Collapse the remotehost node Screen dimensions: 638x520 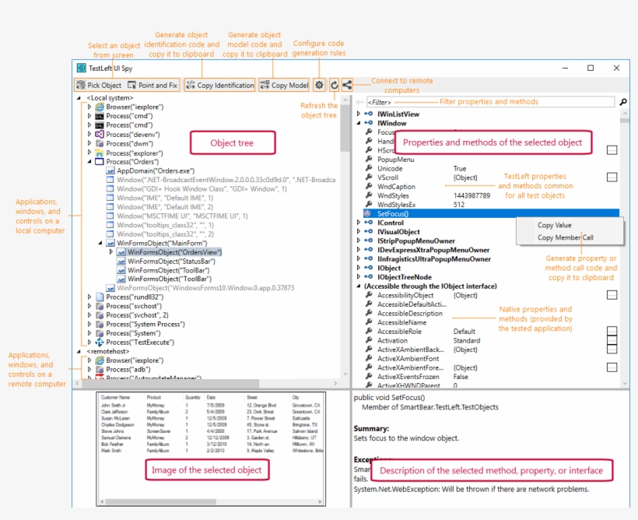(79, 351)
